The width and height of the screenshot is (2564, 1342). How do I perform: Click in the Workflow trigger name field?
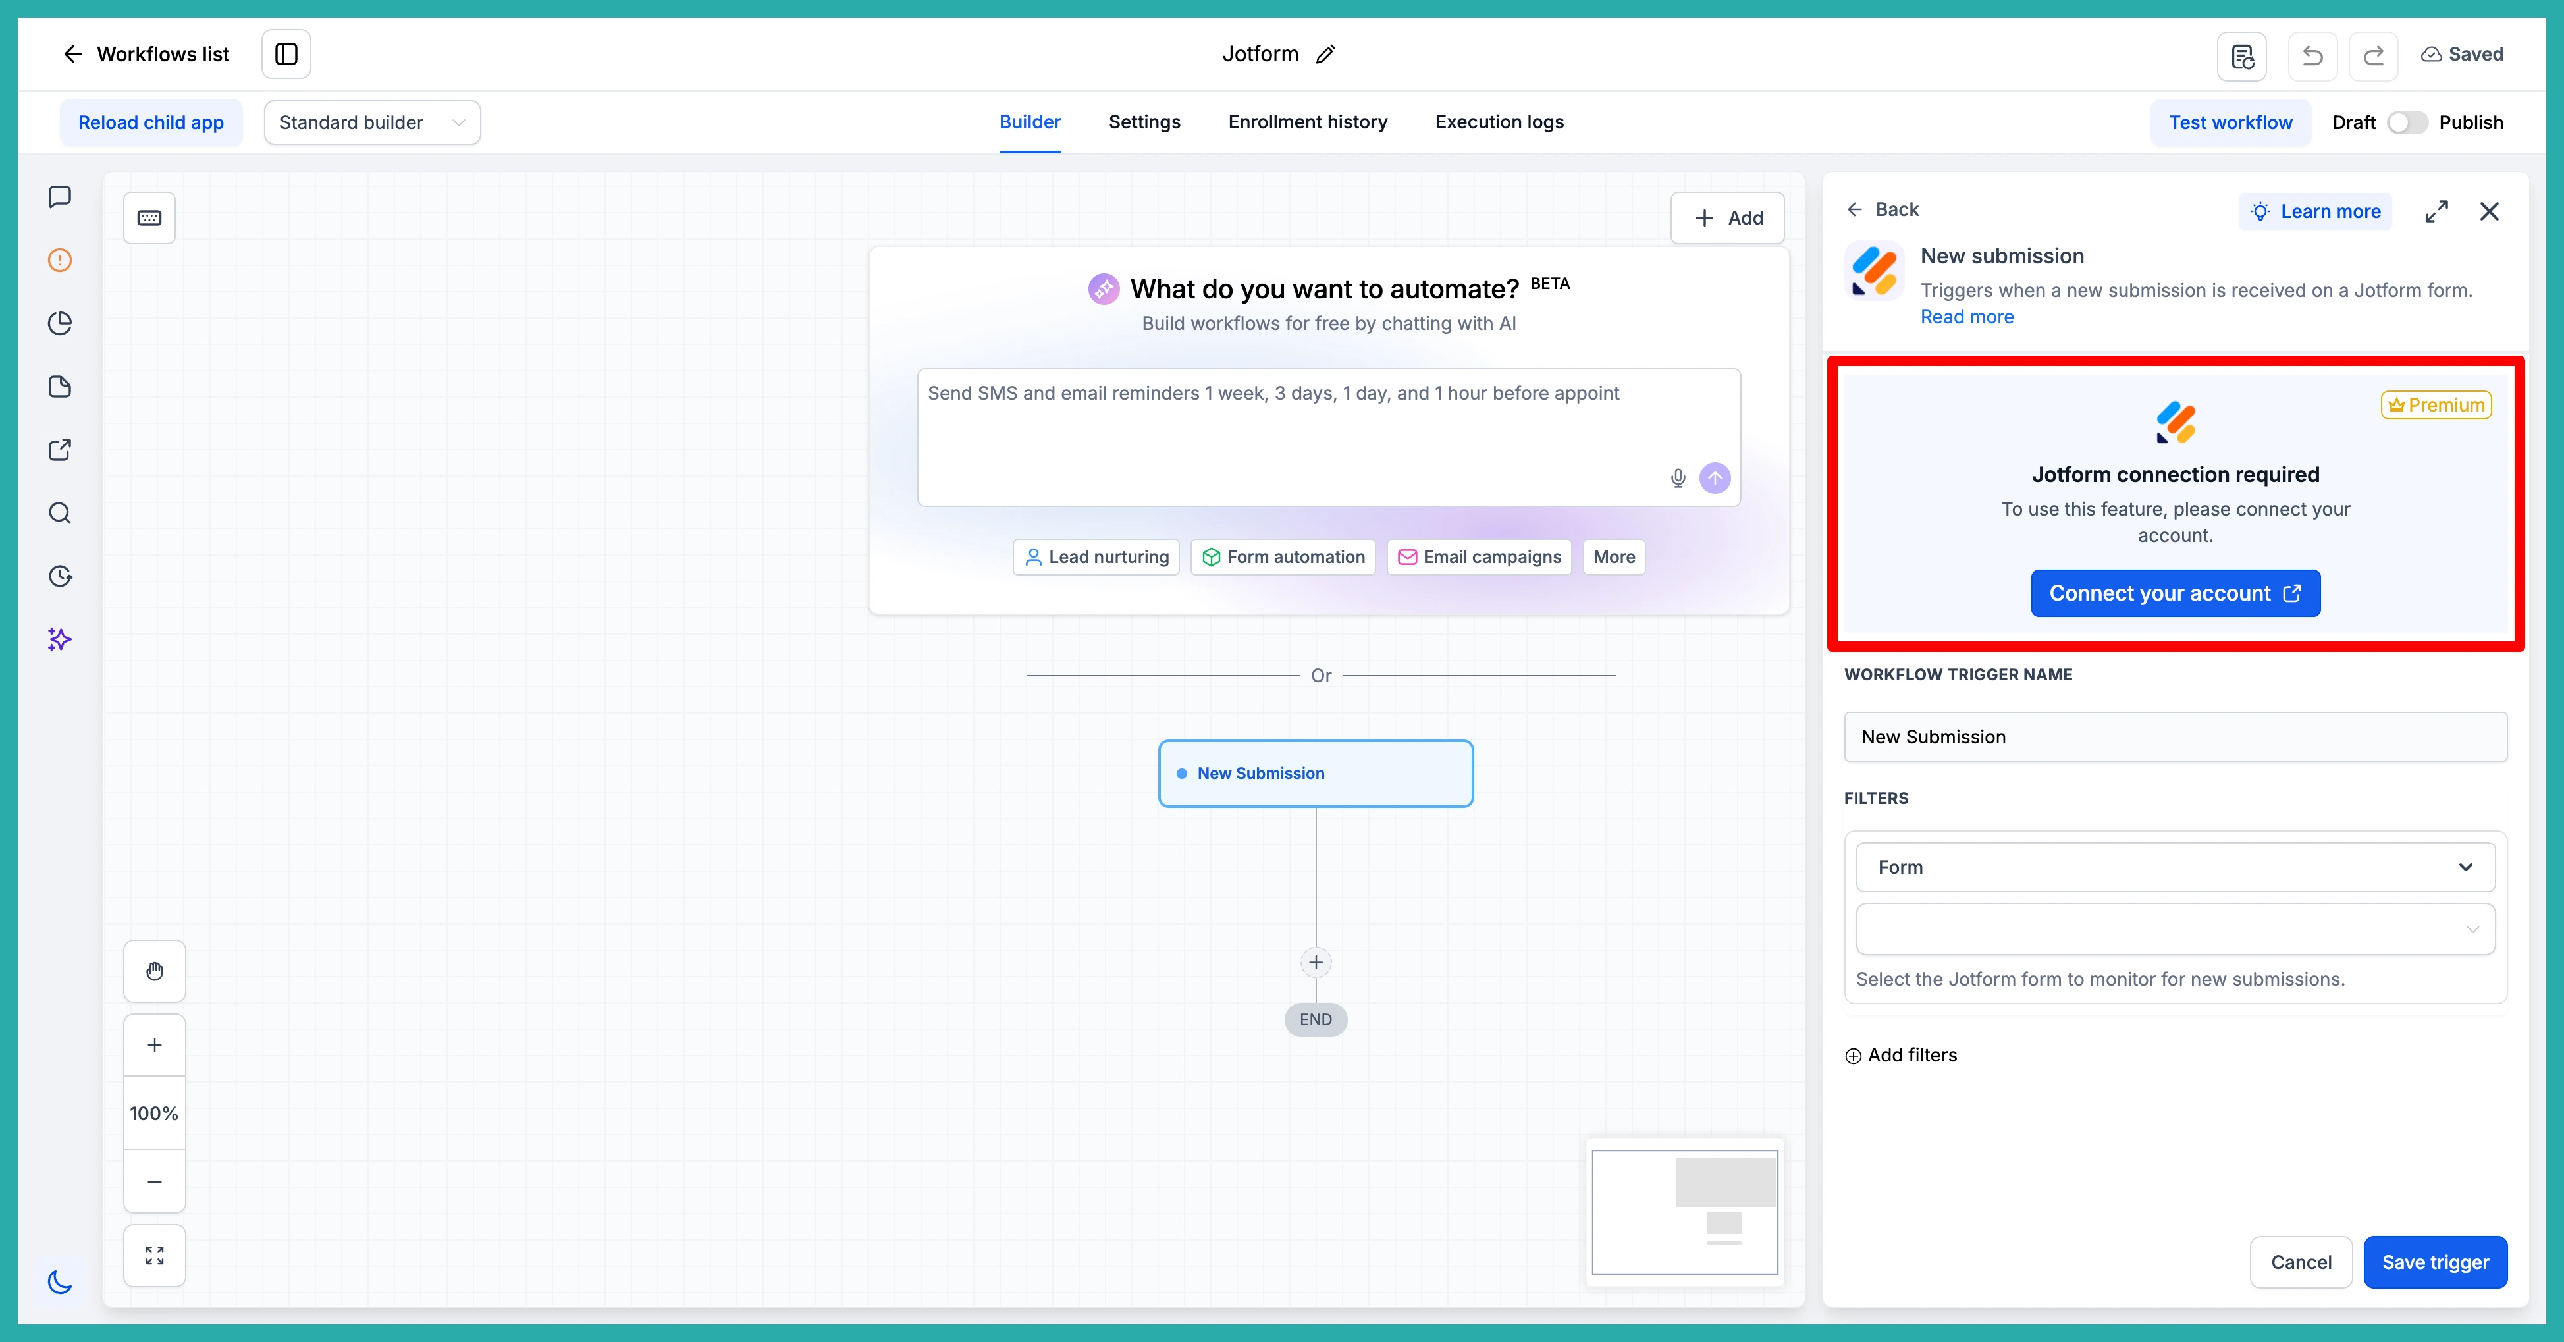(2175, 737)
